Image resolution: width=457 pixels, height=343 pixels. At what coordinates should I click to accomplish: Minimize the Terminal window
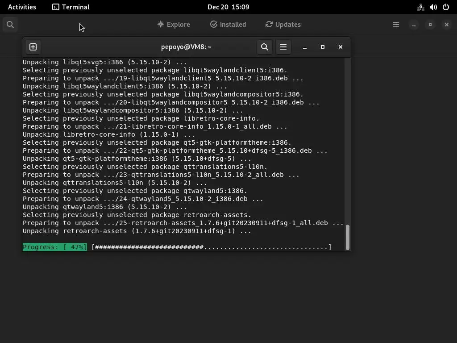304,47
